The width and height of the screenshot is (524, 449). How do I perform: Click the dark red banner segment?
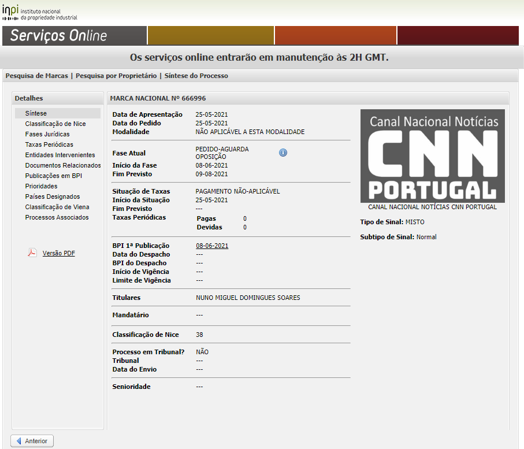(x=458, y=35)
